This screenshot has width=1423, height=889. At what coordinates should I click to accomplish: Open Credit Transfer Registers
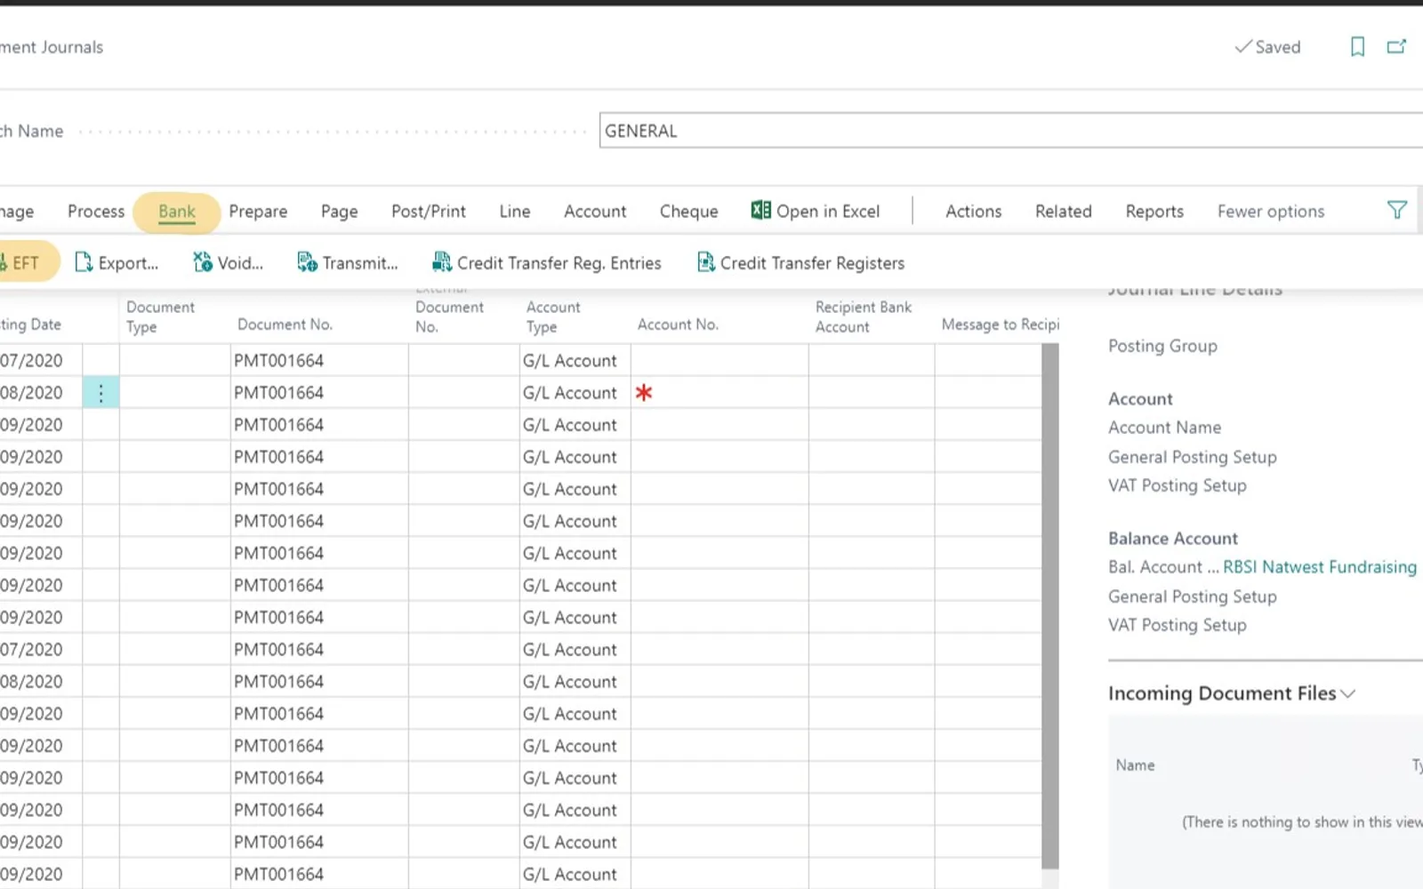pos(801,263)
